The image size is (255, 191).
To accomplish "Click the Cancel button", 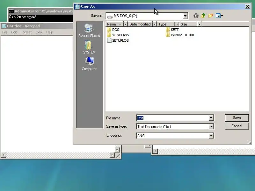I will [237, 126].
